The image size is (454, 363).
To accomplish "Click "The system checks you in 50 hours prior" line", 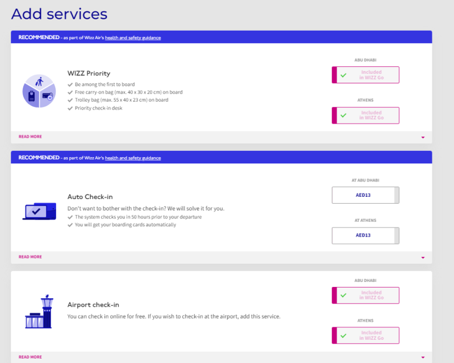I will coord(138,217).
